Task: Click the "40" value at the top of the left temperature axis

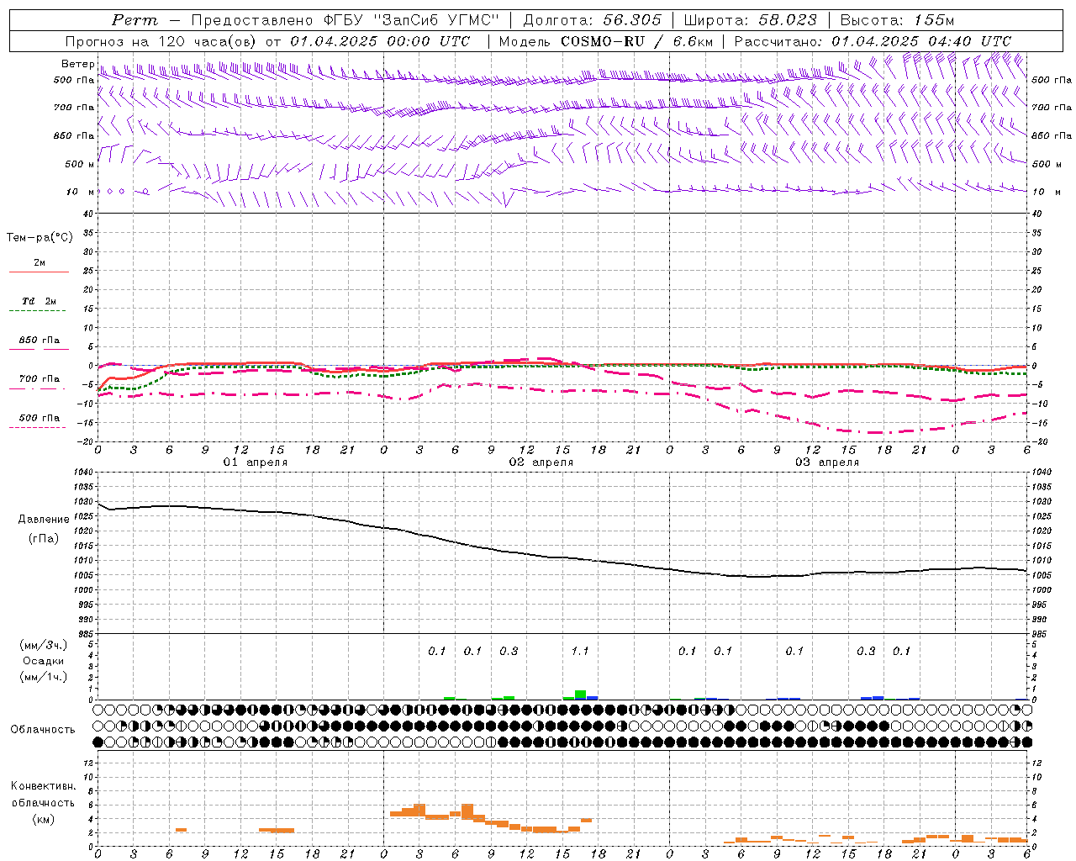Action: pos(88,214)
